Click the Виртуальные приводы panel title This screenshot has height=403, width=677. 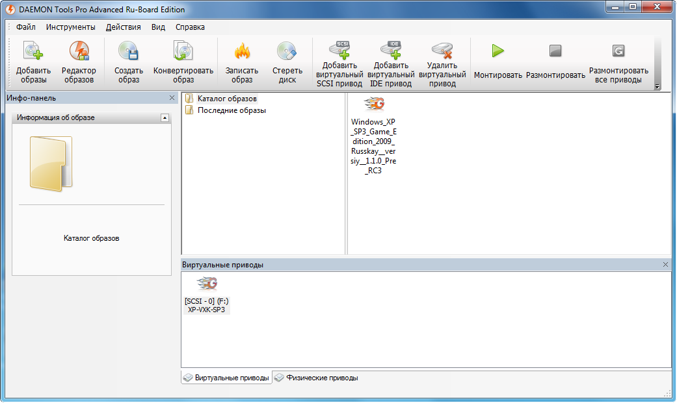pyautogui.click(x=223, y=265)
